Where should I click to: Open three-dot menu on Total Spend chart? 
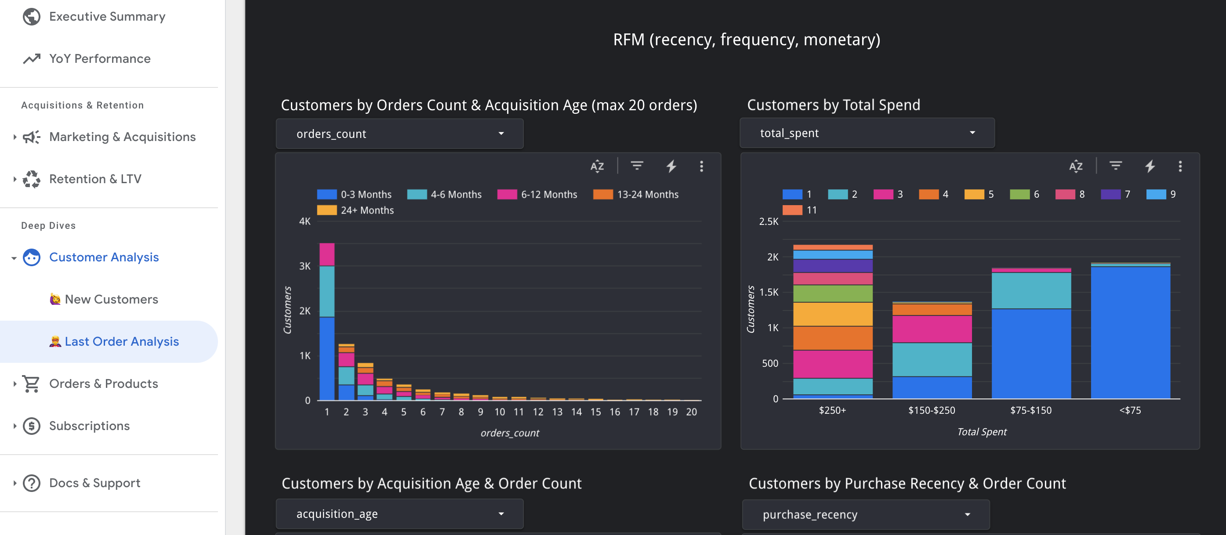pyautogui.click(x=1180, y=166)
